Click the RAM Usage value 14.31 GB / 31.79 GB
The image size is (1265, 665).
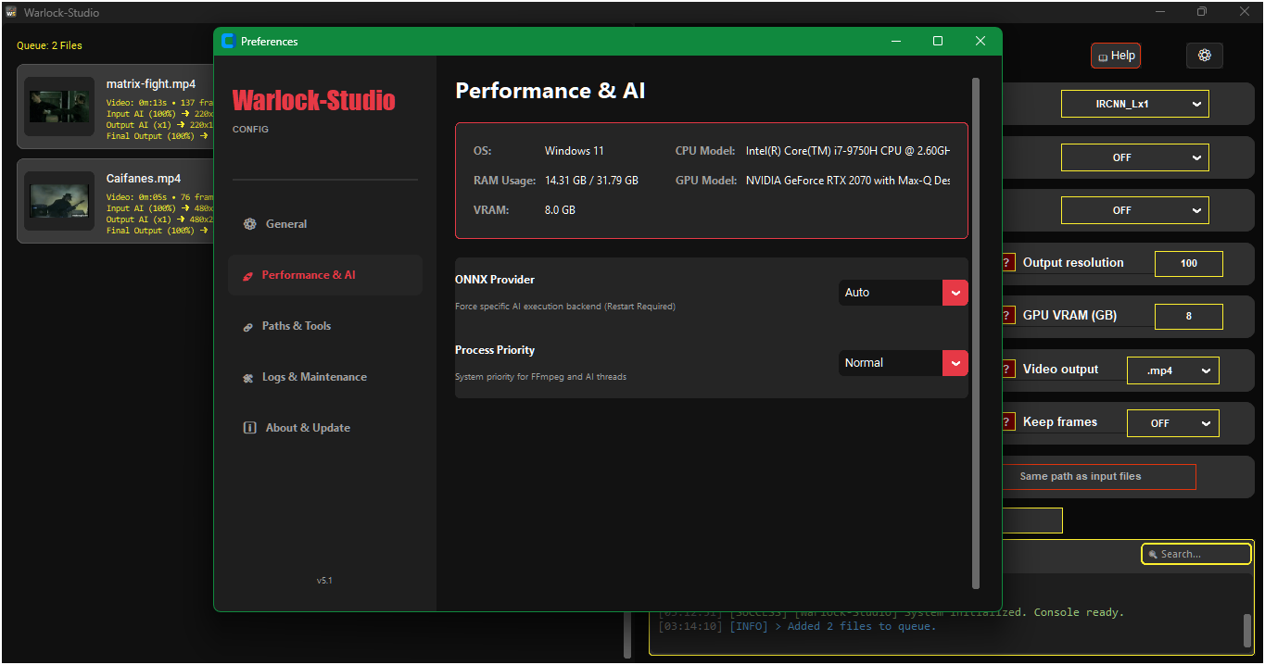(x=591, y=181)
